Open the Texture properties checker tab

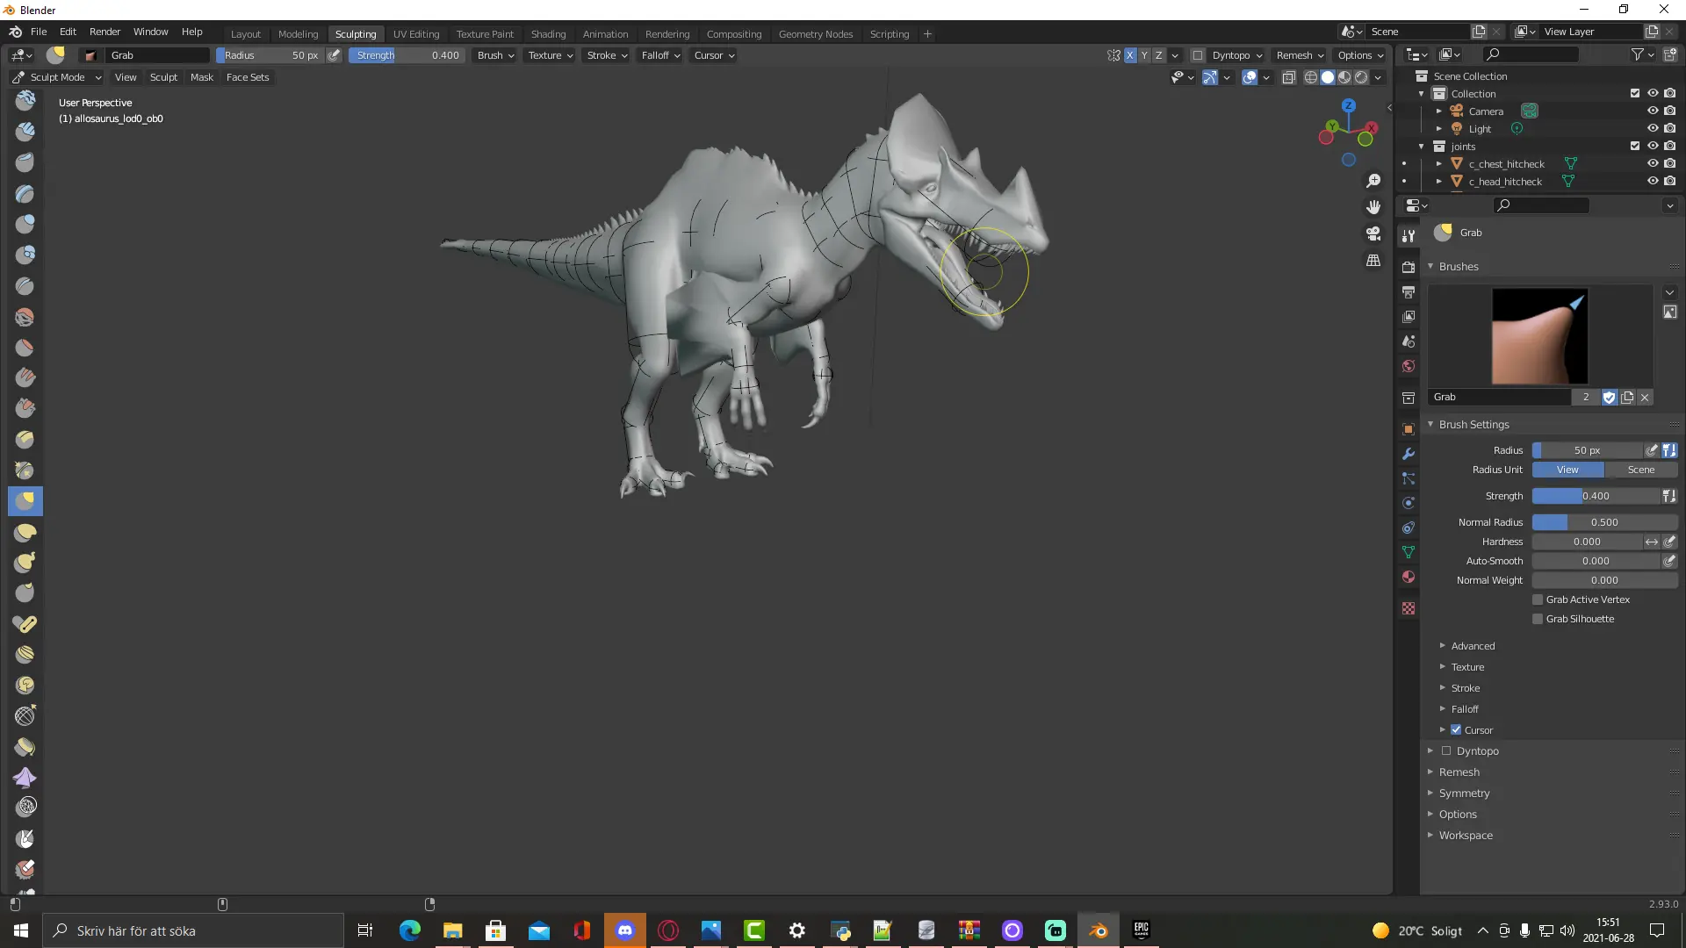pos(1409,608)
